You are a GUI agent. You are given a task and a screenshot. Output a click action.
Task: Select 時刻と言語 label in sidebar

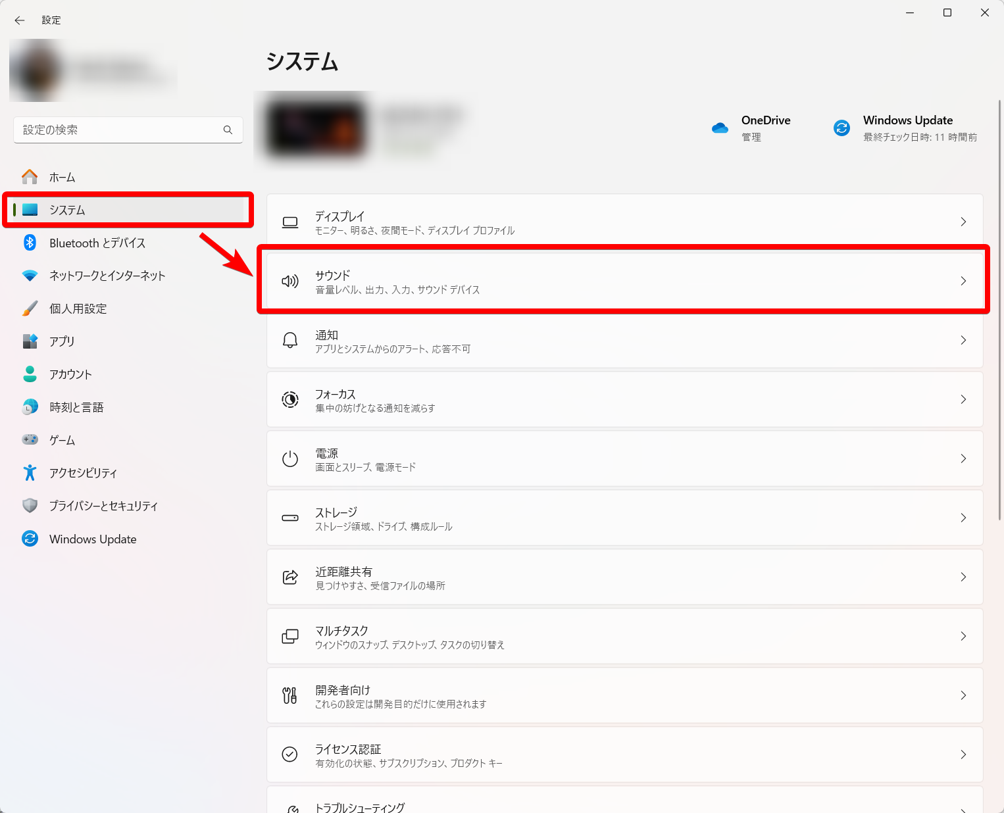pos(76,407)
